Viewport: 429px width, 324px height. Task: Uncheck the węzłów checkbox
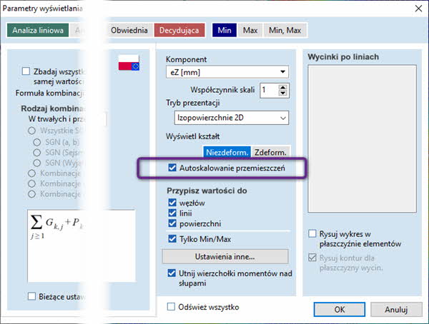pyautogui.click(x=172, y=203)
